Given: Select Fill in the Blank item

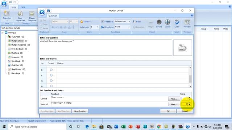Looking at the screenshot, I should pyautogui.click(x=17, y=49).
